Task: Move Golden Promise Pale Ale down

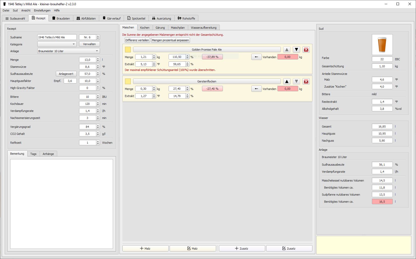Action: (x=296, y=50)
